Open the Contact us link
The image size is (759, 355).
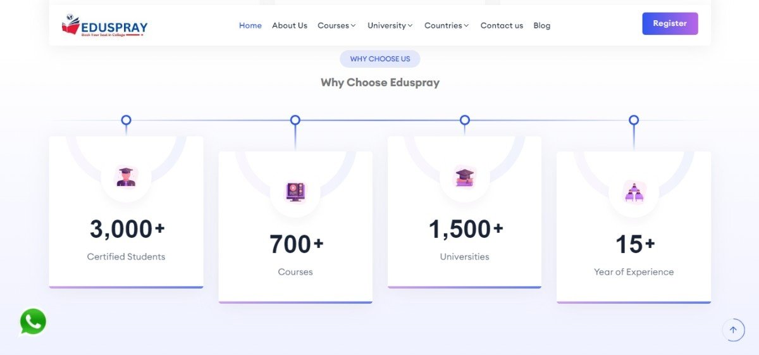(x=502, y=25)
